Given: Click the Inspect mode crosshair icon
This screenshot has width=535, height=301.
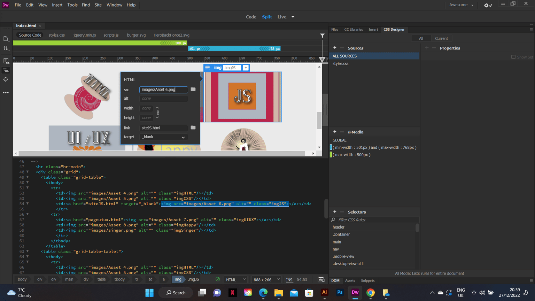Looking at the screenshot, I should (x=6, y=79).
